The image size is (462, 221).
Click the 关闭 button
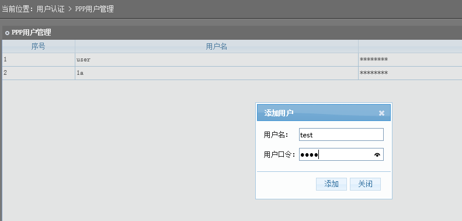tap(366, 184)
